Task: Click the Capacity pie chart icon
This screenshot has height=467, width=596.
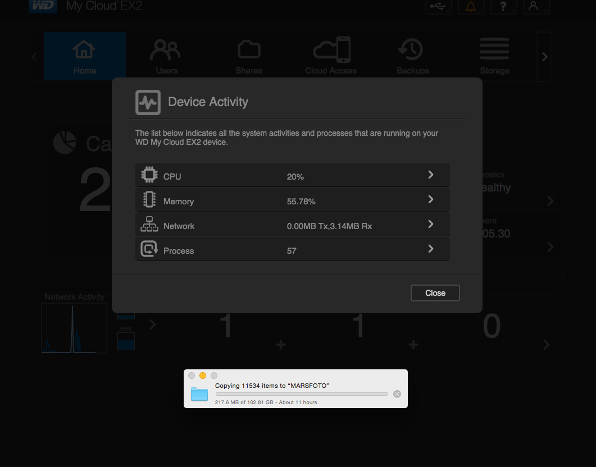Action: (x=65, y=143)
